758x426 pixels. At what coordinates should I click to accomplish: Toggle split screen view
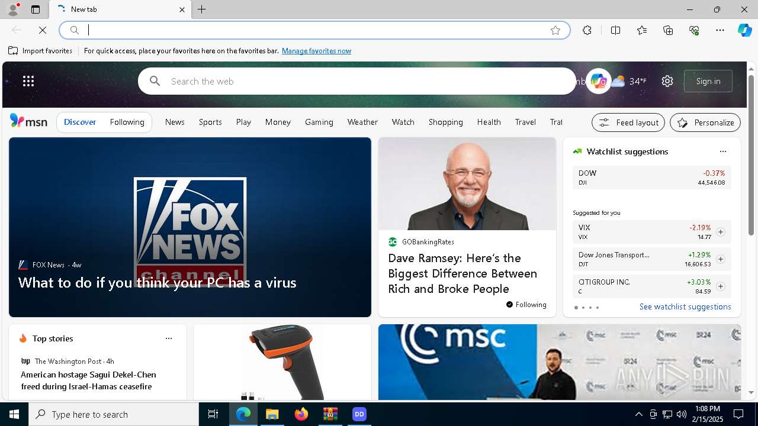click(615, 30)
